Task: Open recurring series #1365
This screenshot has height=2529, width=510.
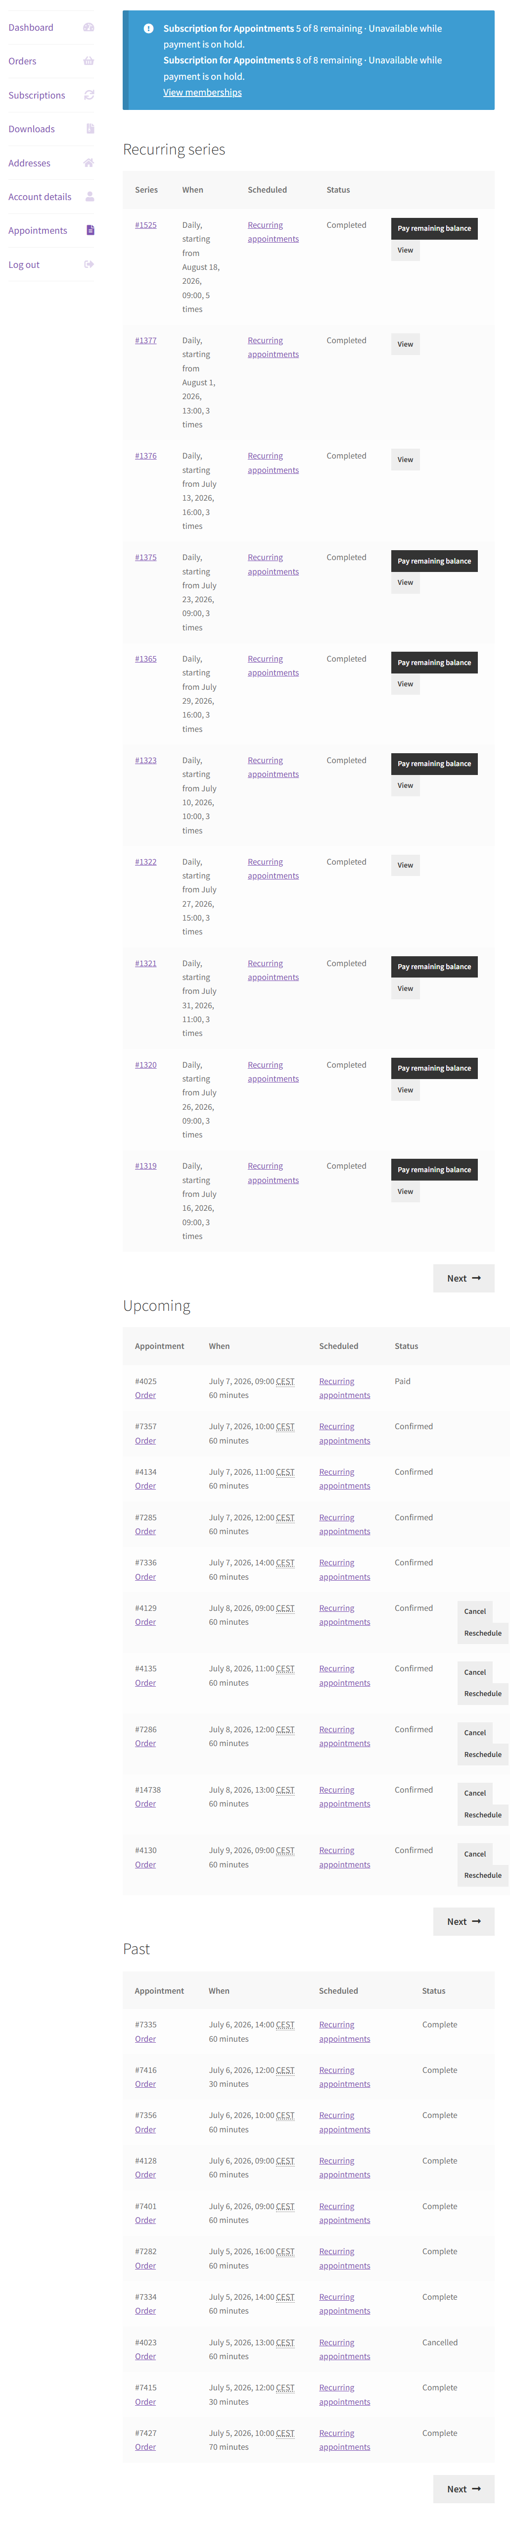Action: click(146, 659)
